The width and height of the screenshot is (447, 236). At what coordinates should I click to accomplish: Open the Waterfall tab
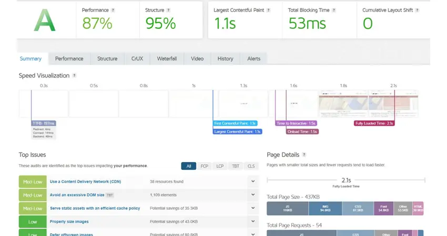pos(167,59)
